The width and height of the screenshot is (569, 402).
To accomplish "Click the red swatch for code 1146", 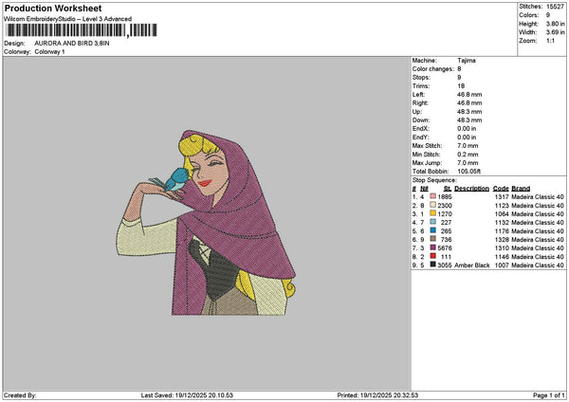I will [x=432, y=256].
